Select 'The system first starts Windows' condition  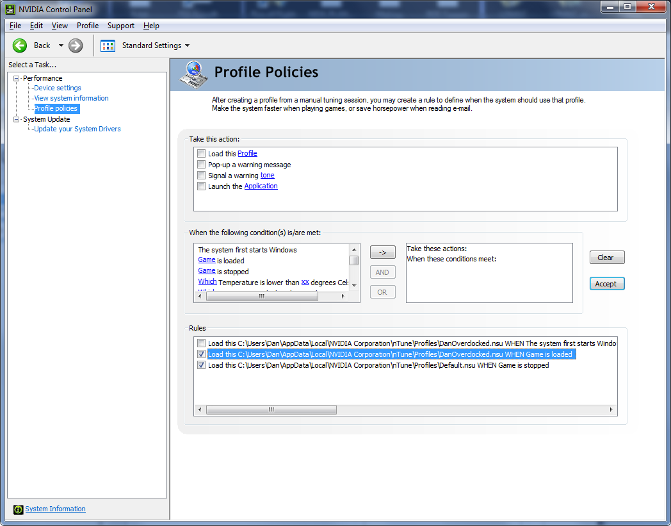click(247, 250)
